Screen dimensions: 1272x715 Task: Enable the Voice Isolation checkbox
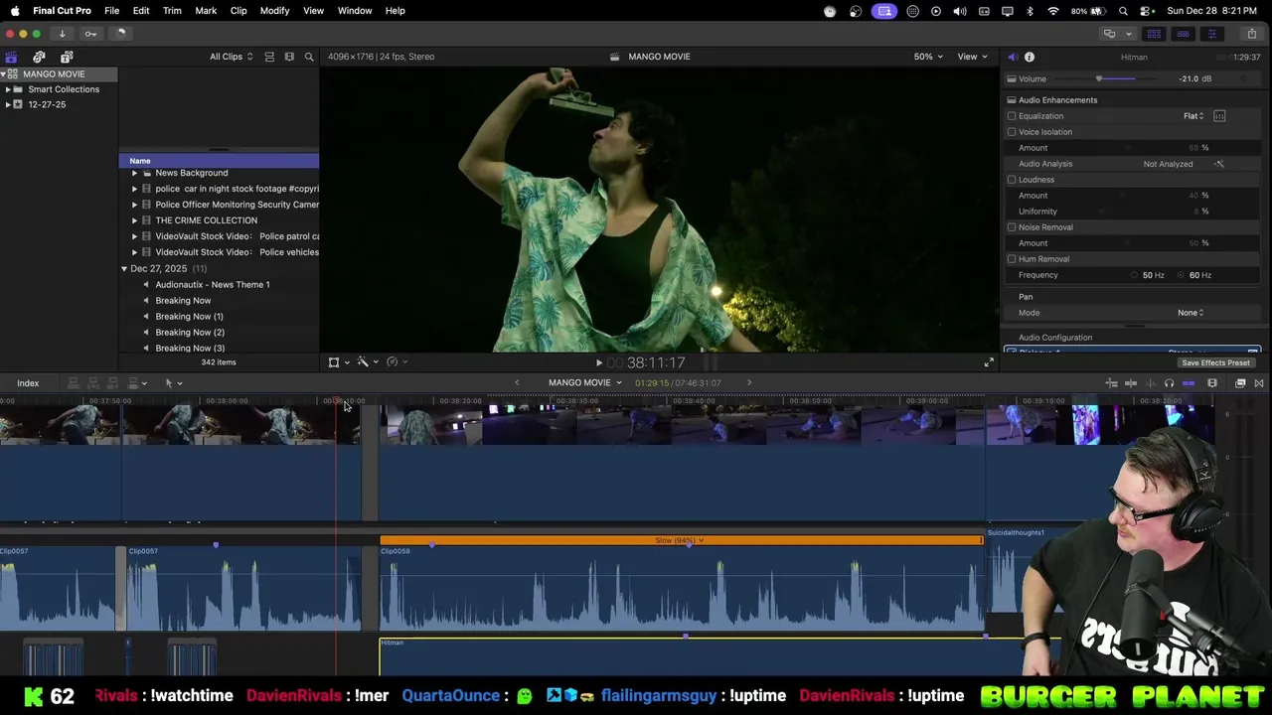[1012, 132]
